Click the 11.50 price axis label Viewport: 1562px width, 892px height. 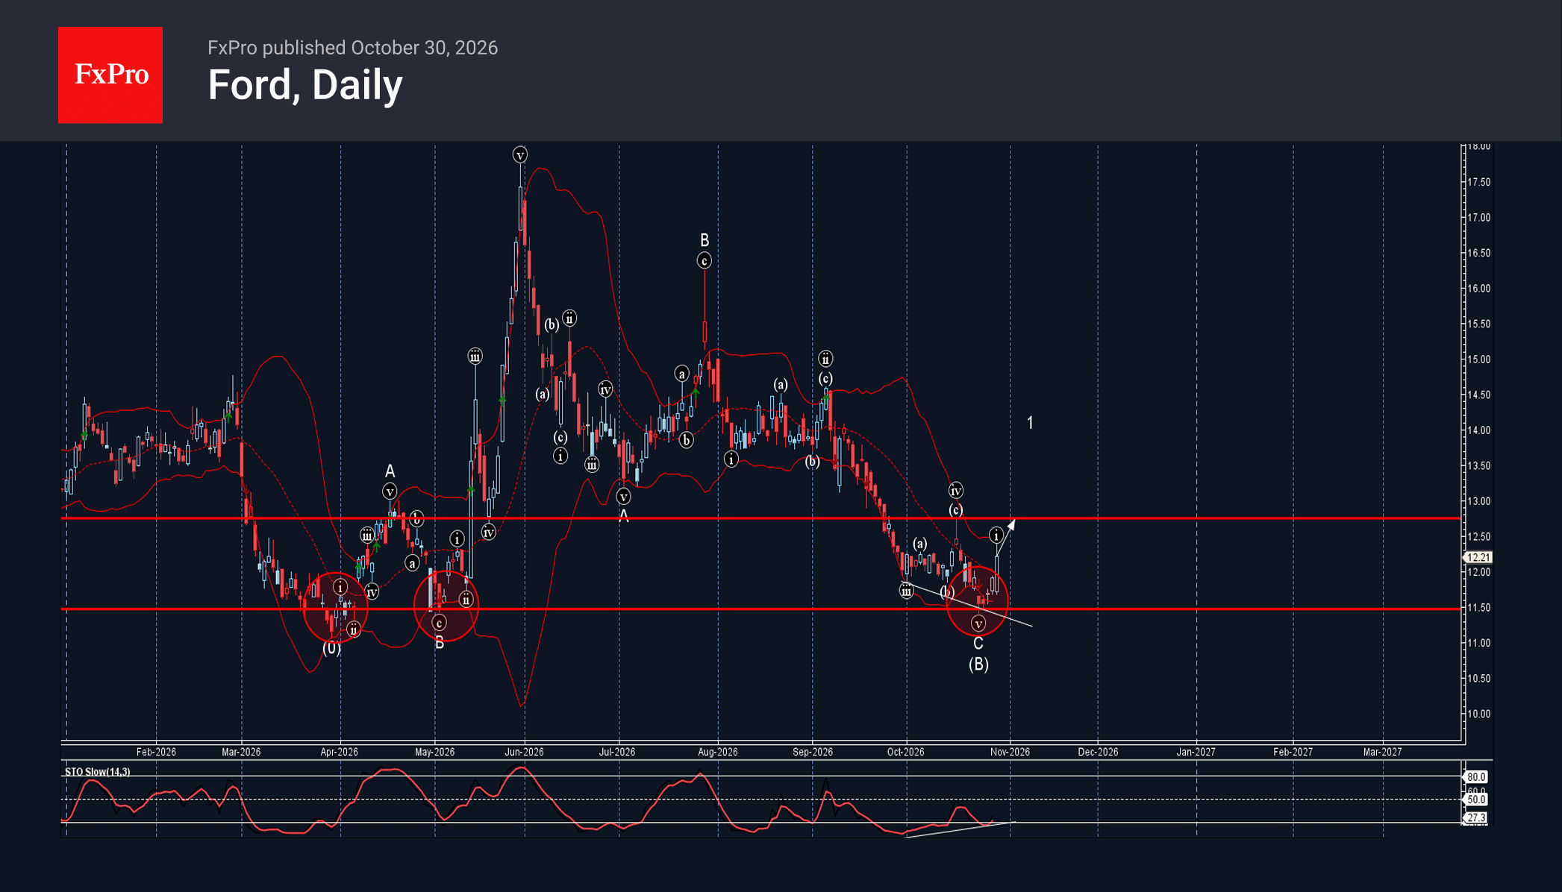click(x=1479, y=608)
